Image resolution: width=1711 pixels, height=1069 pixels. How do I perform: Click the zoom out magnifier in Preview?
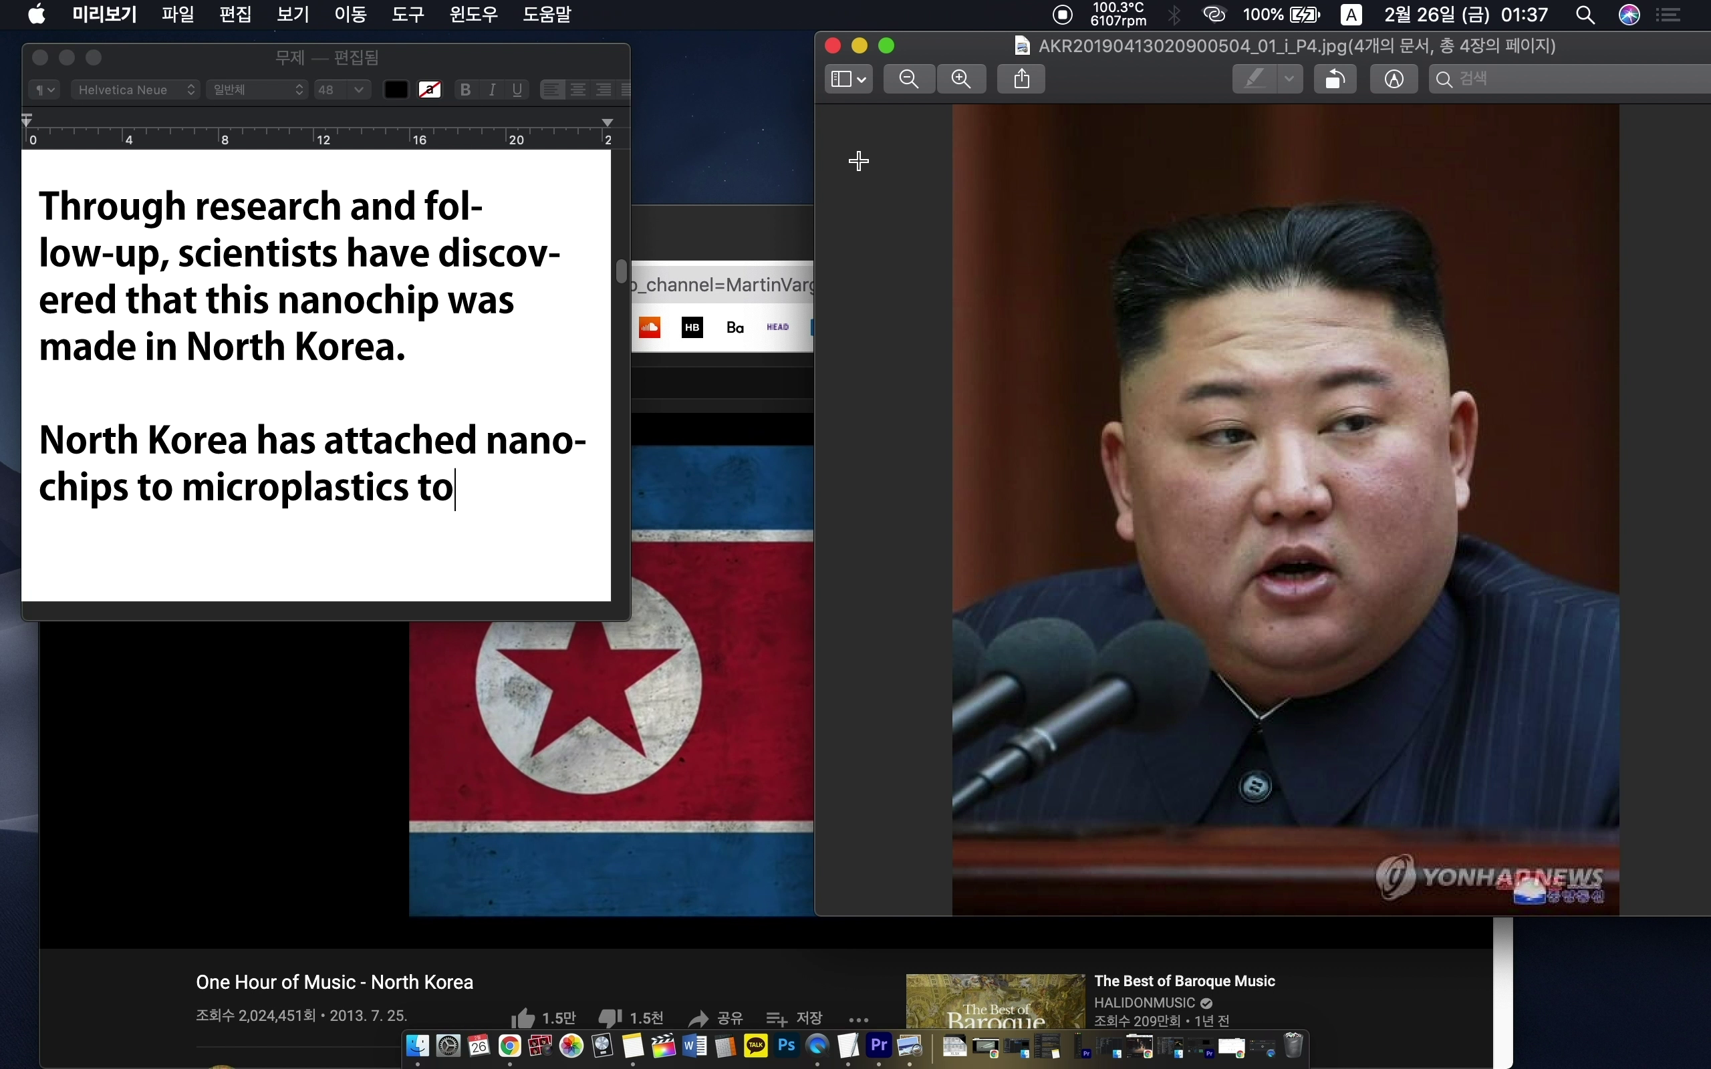[909, 78]
